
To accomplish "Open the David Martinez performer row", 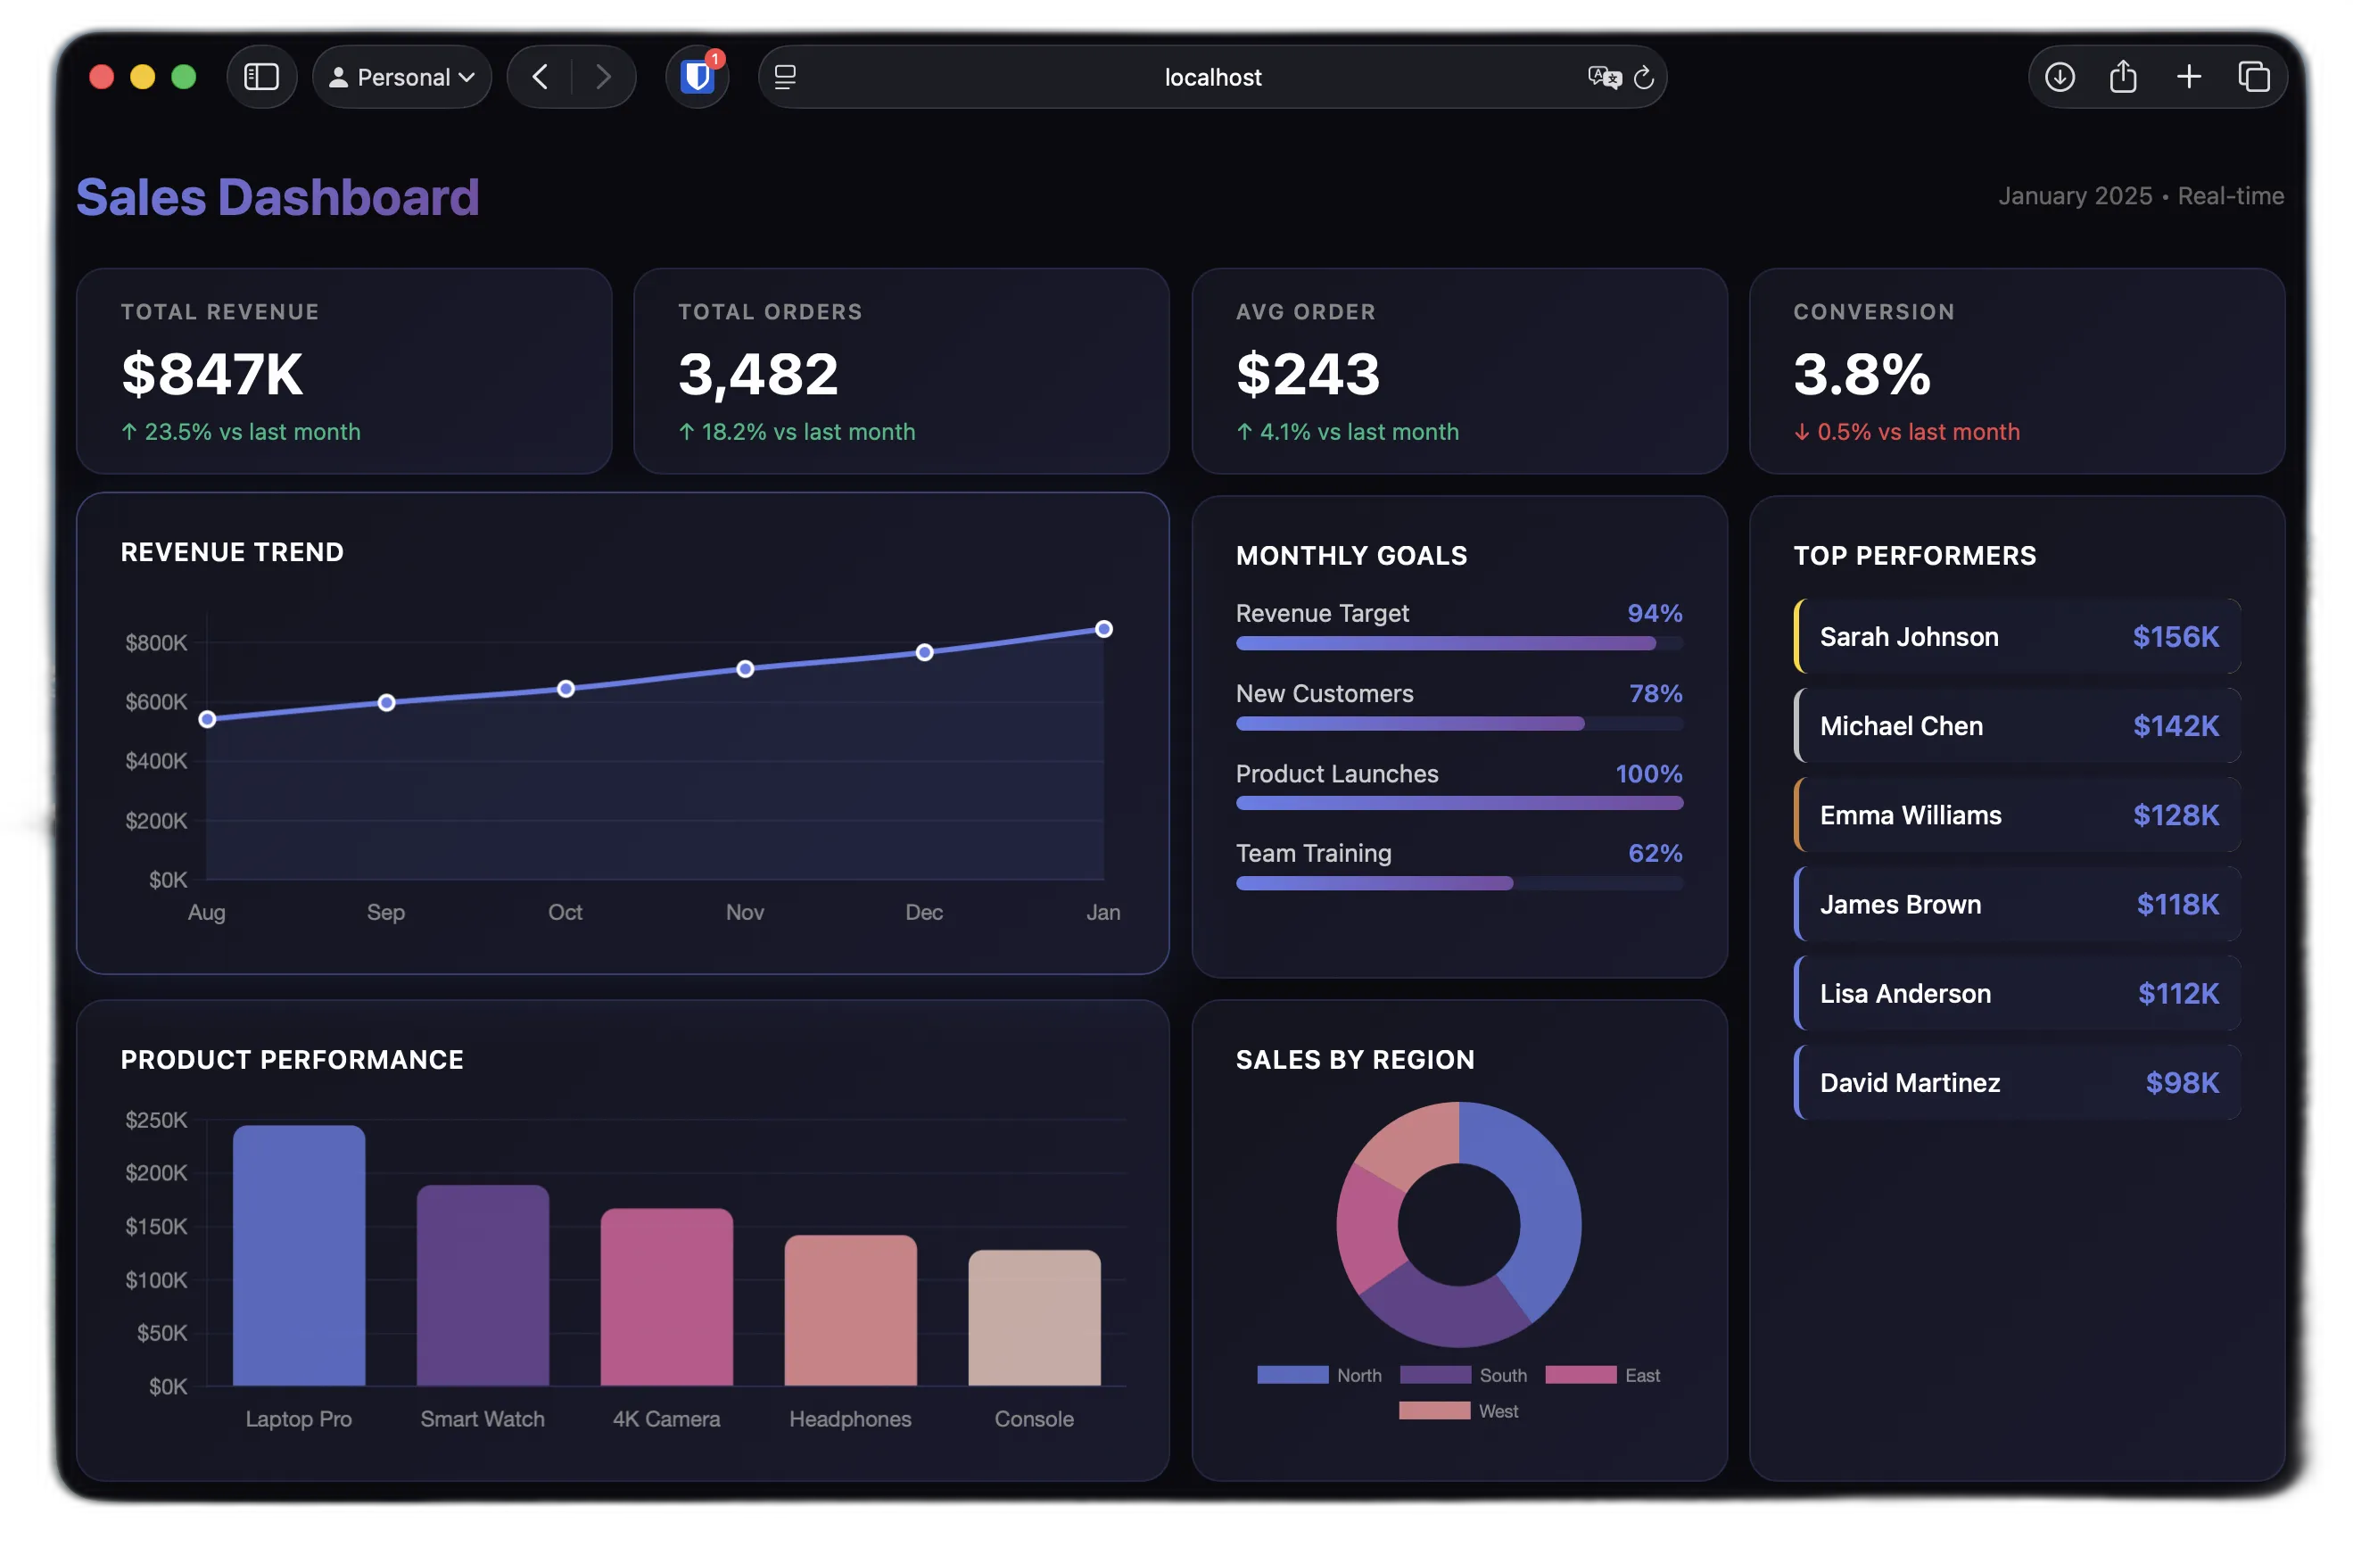I will point(2017,1082).
